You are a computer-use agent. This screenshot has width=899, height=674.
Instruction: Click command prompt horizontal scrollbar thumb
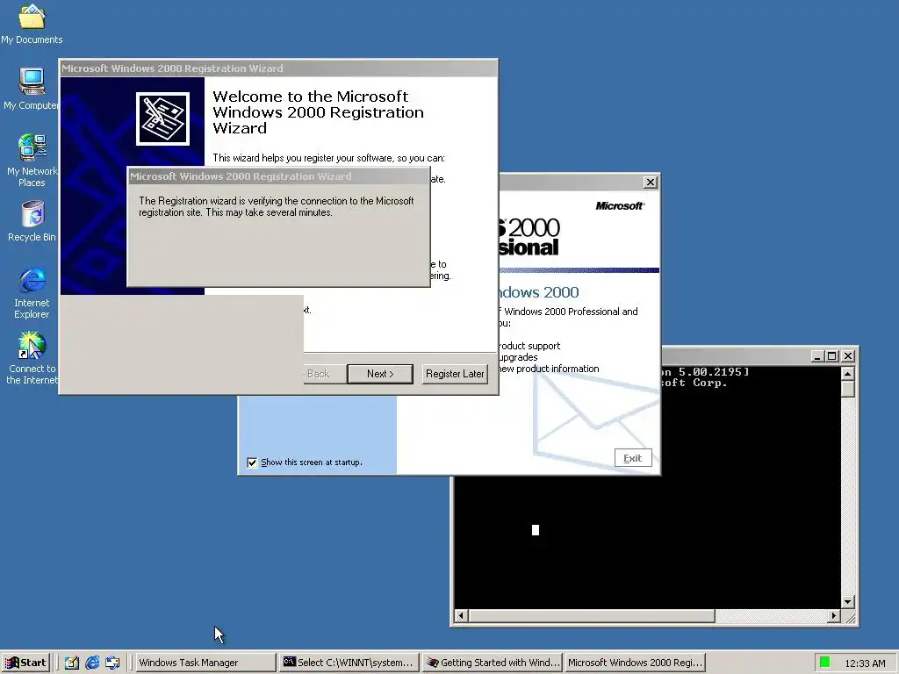[591, 616]
